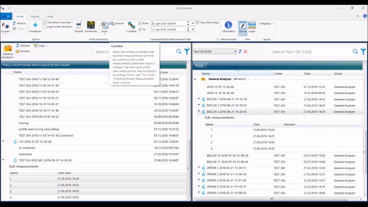Switch to the Home ribbon tab

tap(20, 16)
